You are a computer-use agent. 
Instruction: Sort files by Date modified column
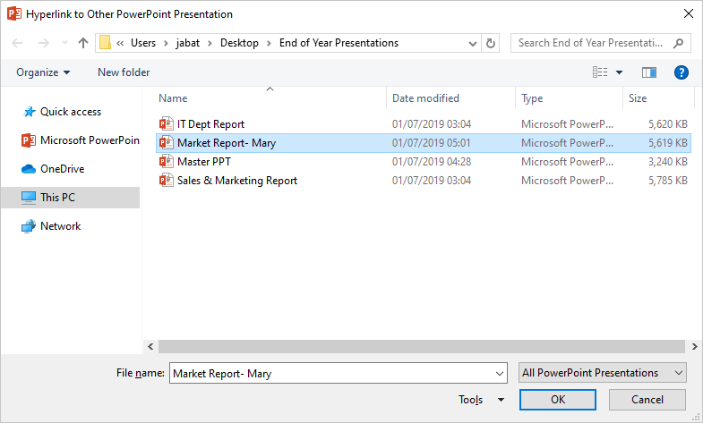pos(425,98)
